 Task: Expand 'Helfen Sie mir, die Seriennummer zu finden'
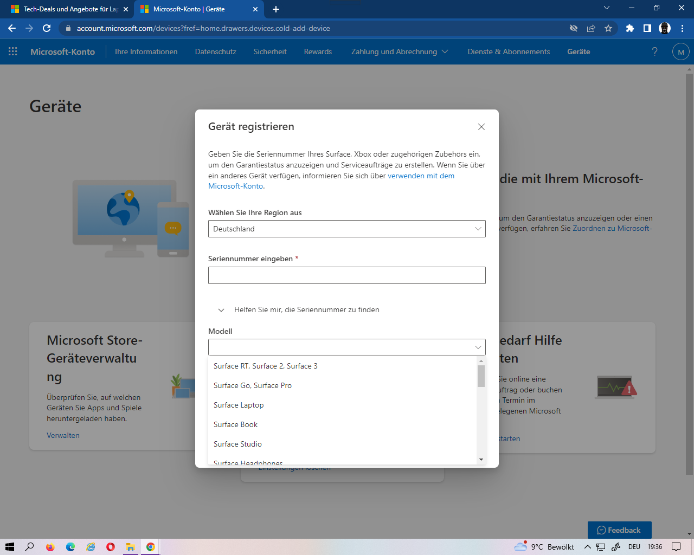(x=299, y=310)
